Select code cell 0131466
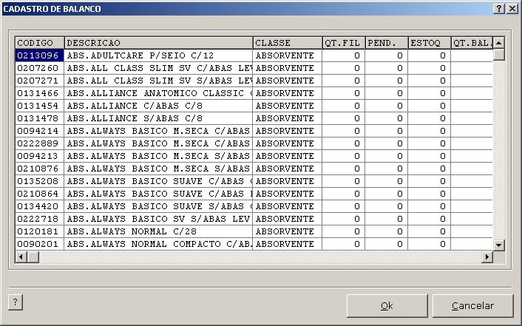 coord(40,93)
